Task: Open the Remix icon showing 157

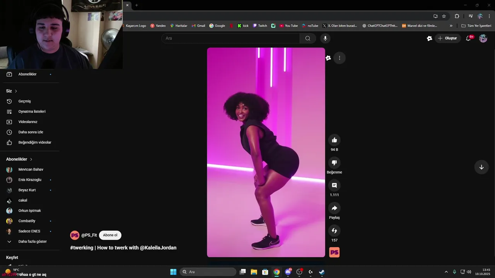Action: pyautogui.click(x=335, y=231)
